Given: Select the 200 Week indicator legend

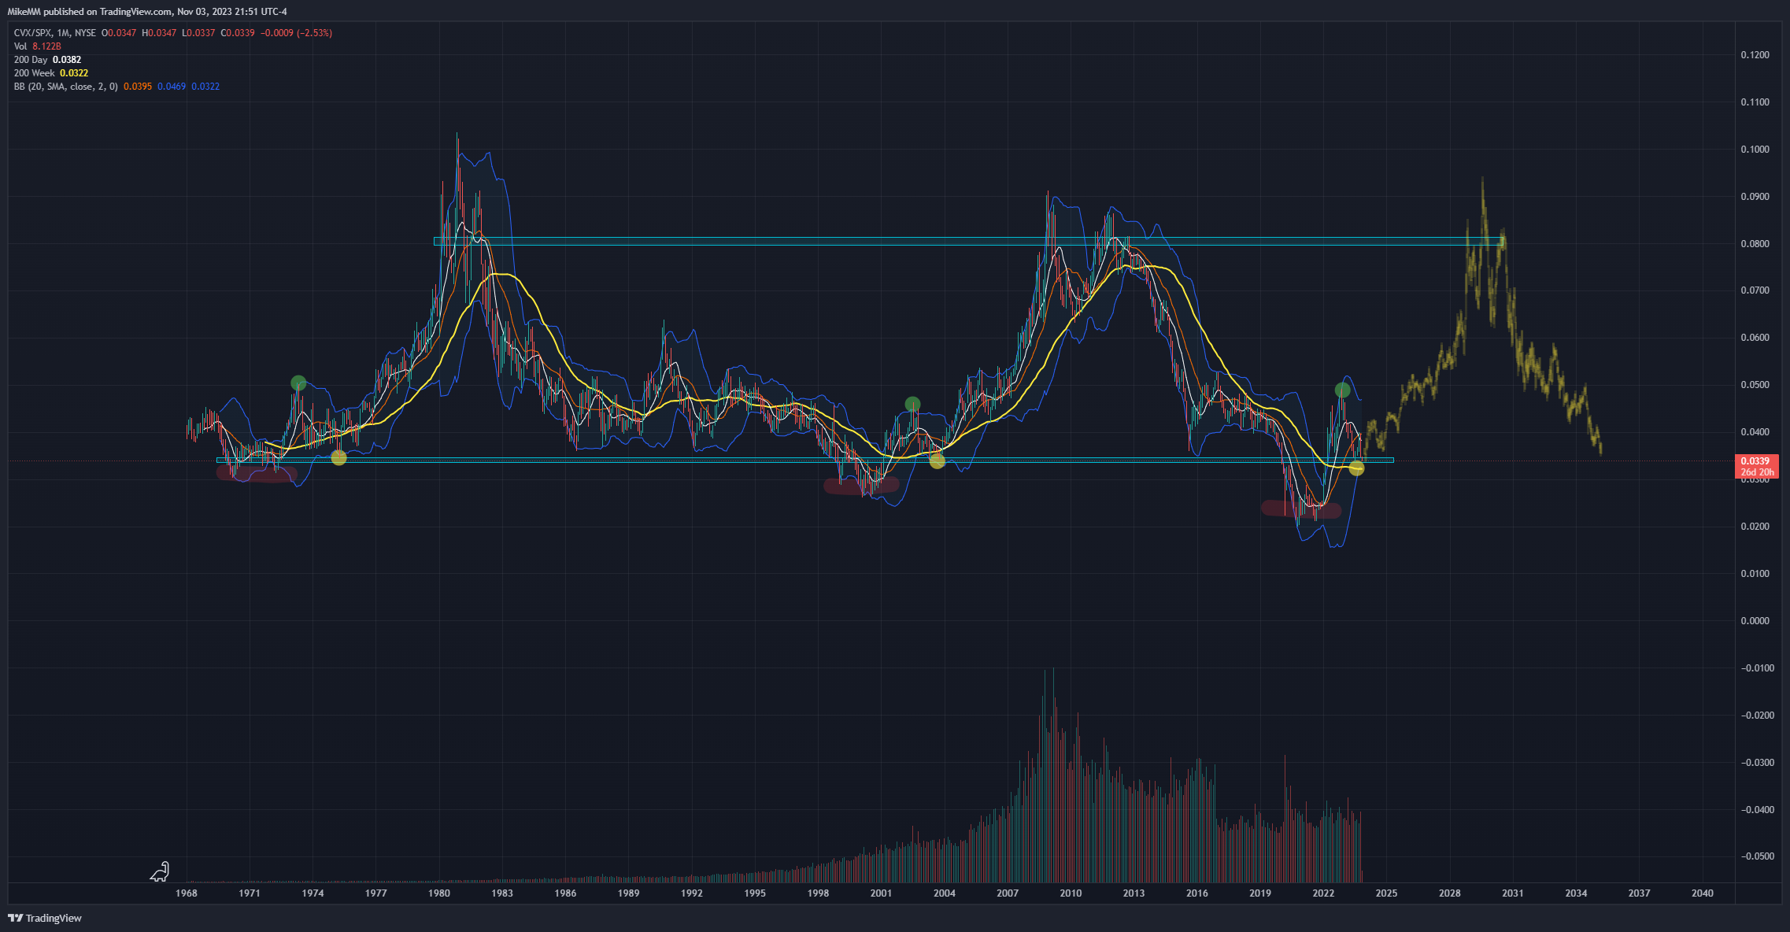Looking at the screenshot, I should (51, 73).
